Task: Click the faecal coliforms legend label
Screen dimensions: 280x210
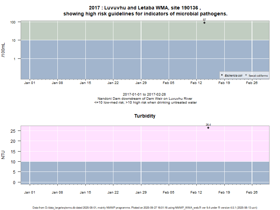Action: [x=258, y=76]
